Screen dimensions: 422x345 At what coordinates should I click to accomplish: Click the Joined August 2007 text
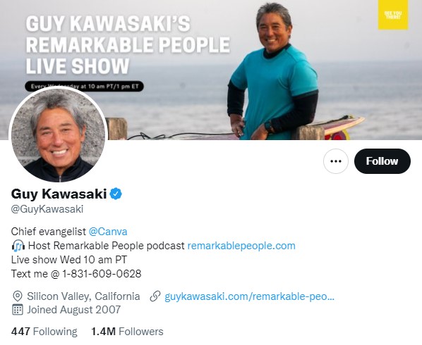click(x=73, y=310)
